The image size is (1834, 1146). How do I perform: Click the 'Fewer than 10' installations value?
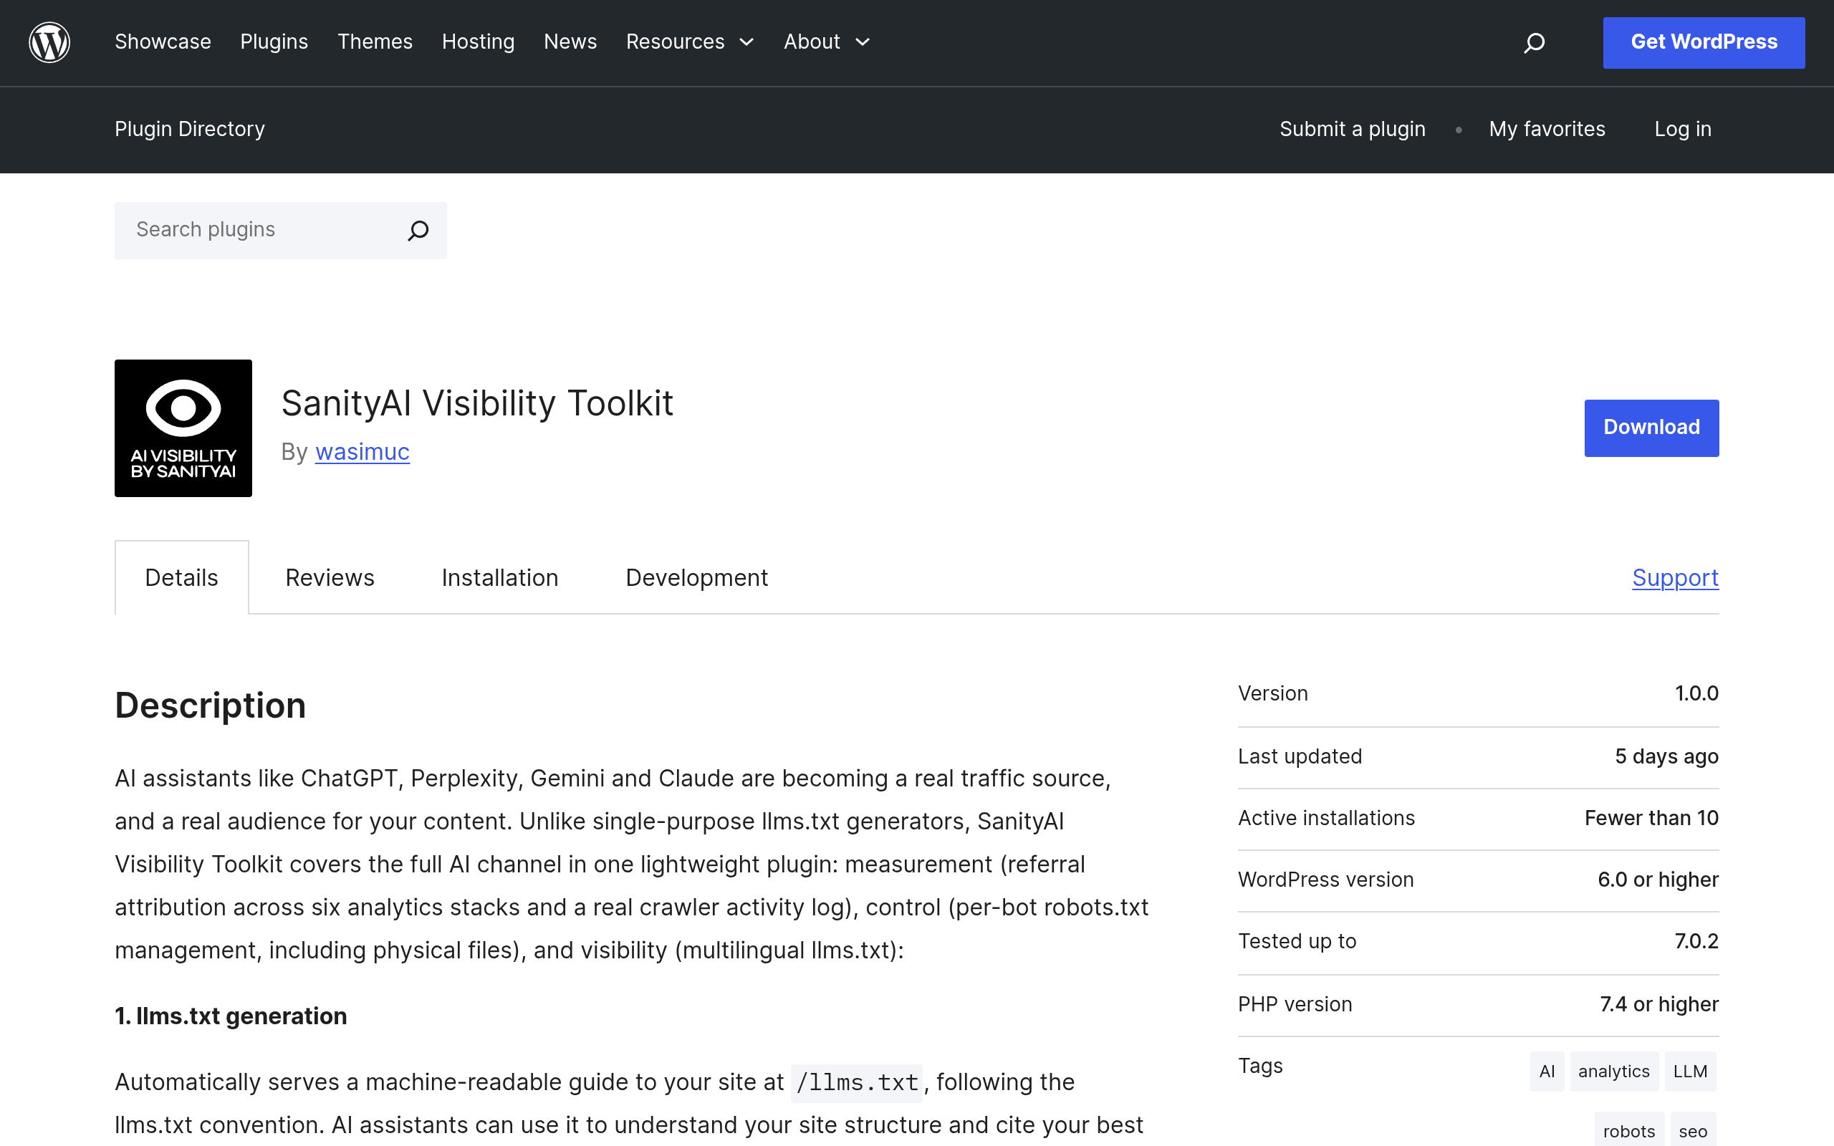click(x=1651, y=818)
